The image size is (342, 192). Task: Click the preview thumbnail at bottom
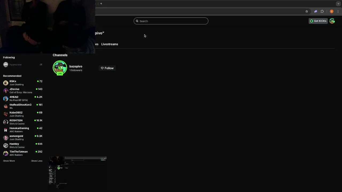click(x=77, y=173)
